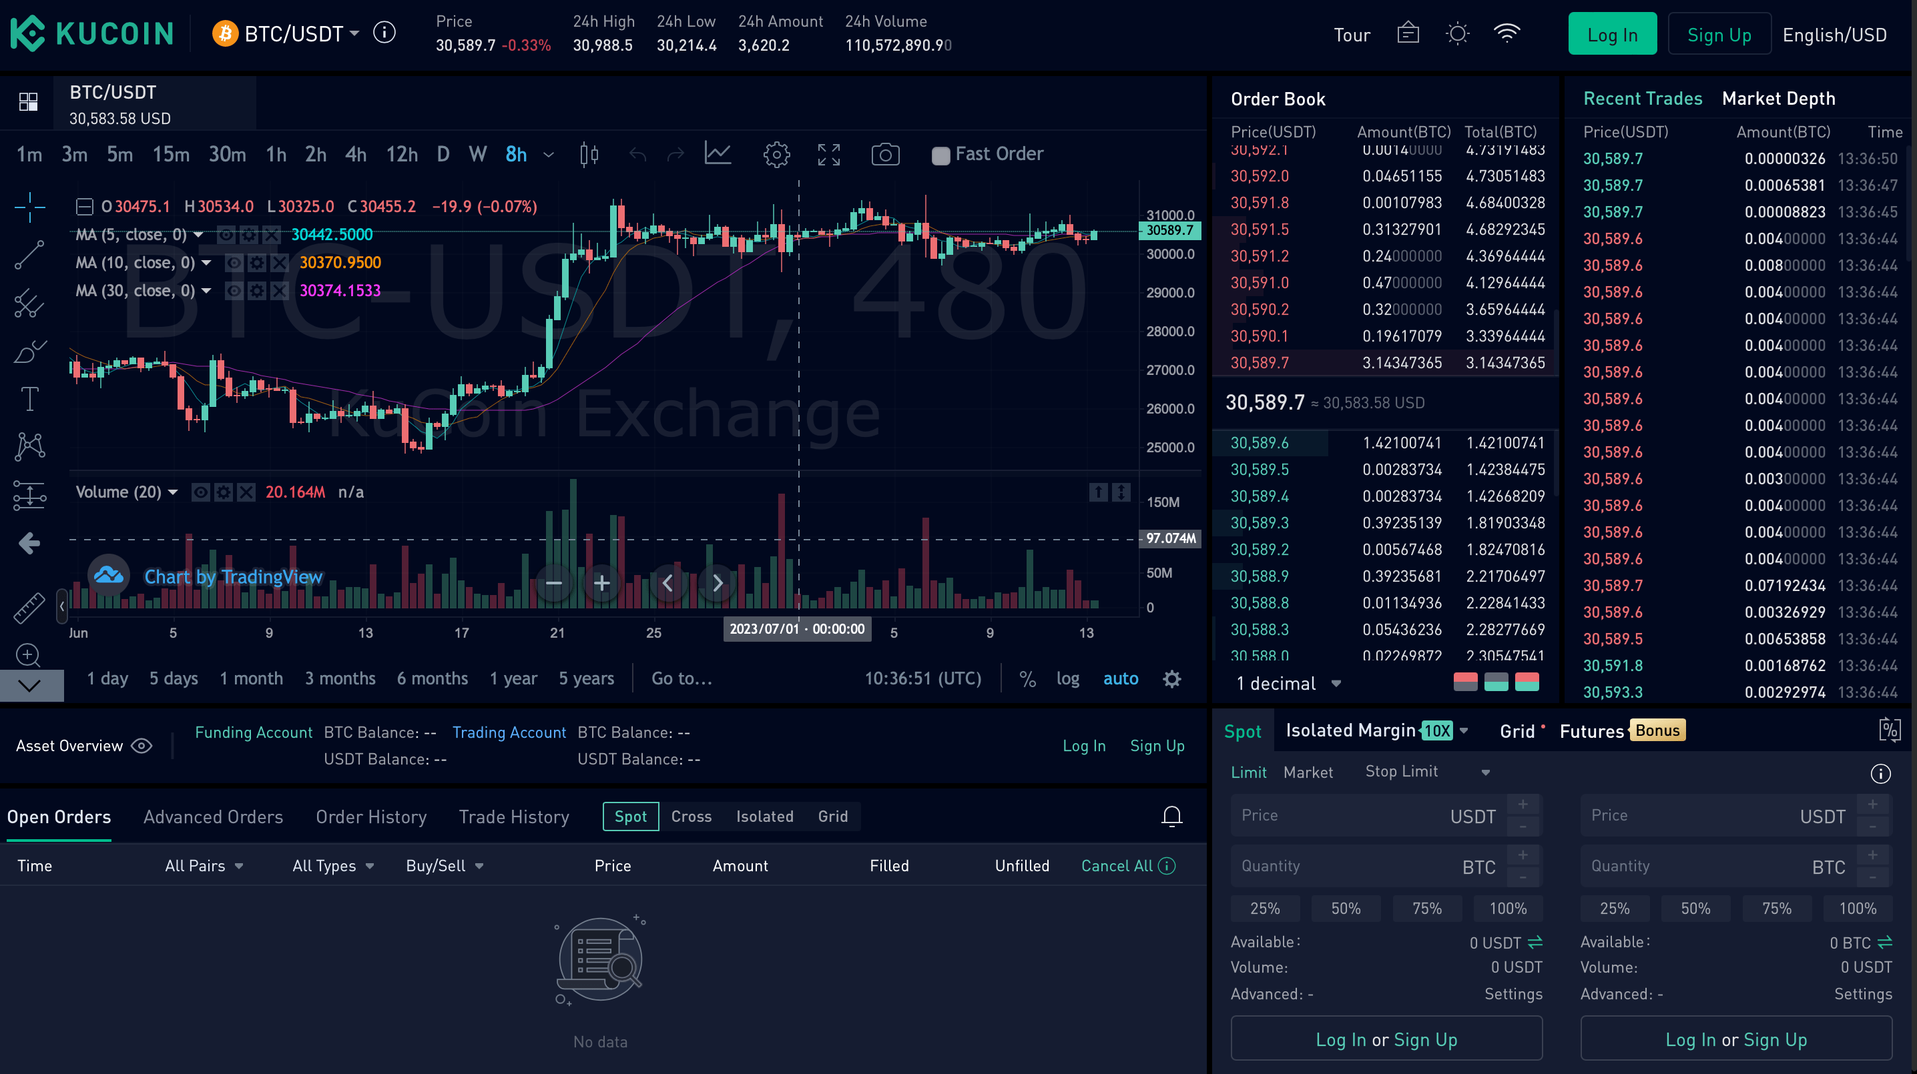Click the info icon in order form
1917x1074 pixels.
[x=1880, y=774]
